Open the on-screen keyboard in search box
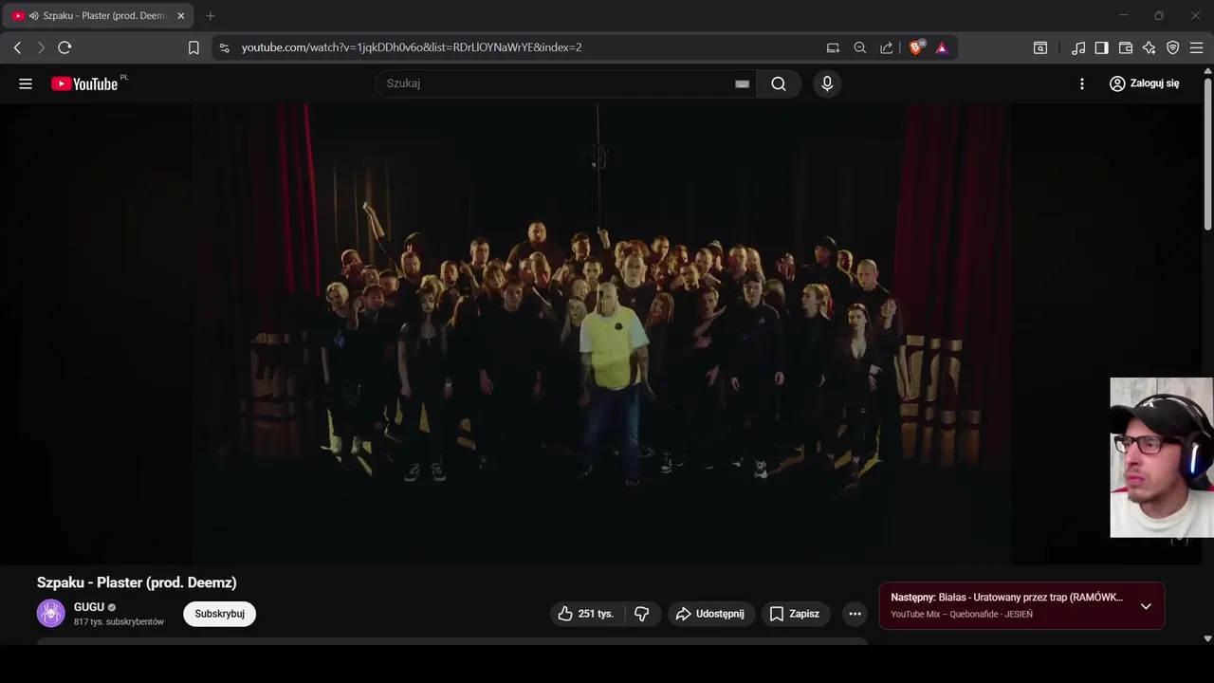This screenshot has width=1214, height=683. tap(742, 83)
